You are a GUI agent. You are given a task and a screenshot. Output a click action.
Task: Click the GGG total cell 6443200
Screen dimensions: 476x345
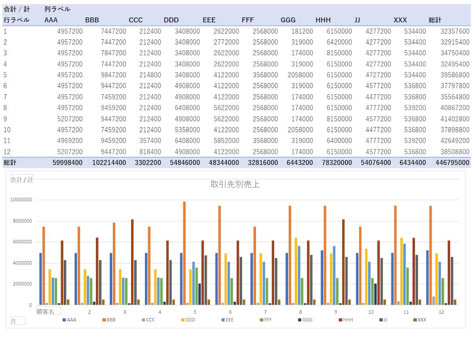tap(299, 163)
